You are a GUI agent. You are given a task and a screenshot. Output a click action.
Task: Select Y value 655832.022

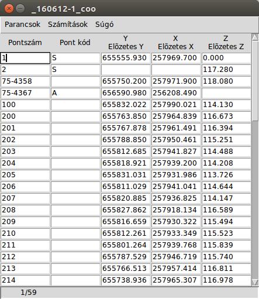coord(126,105)
